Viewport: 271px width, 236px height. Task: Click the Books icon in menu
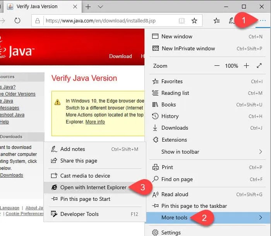click(x=155, y=104)
